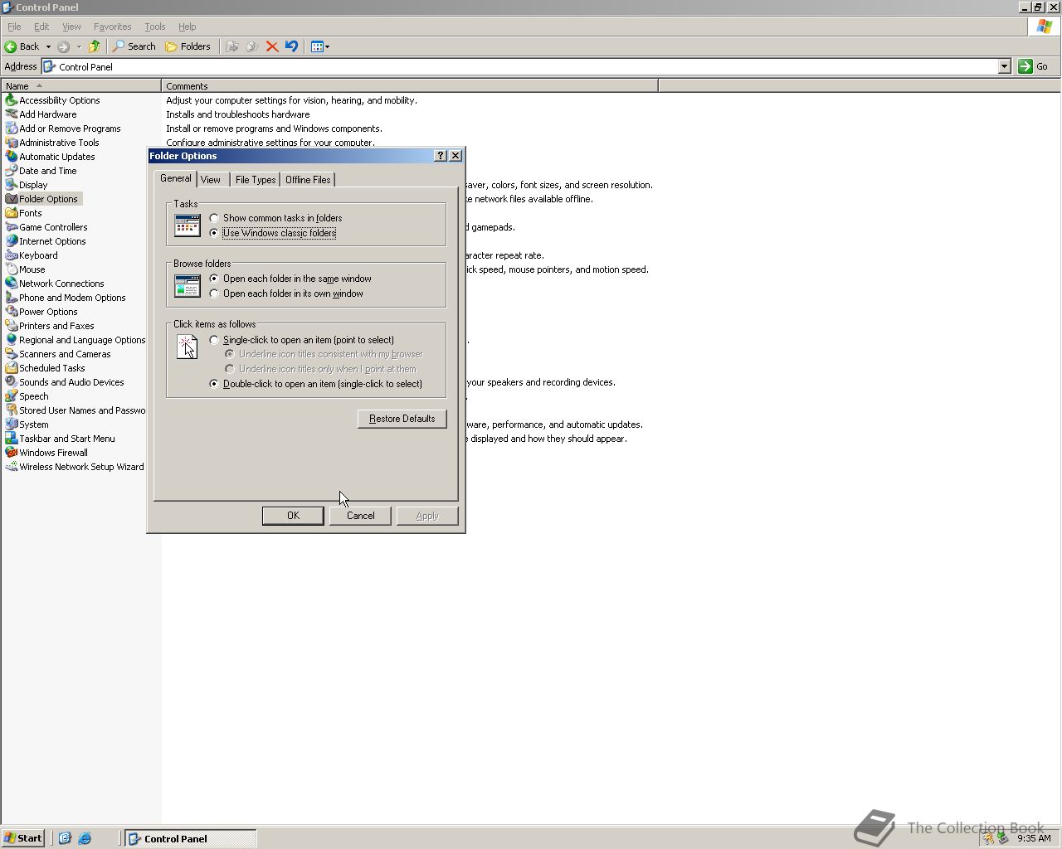Open Add or Remove Programs icon
Viewport: 1062px width, 849px height.
[12, 129]
